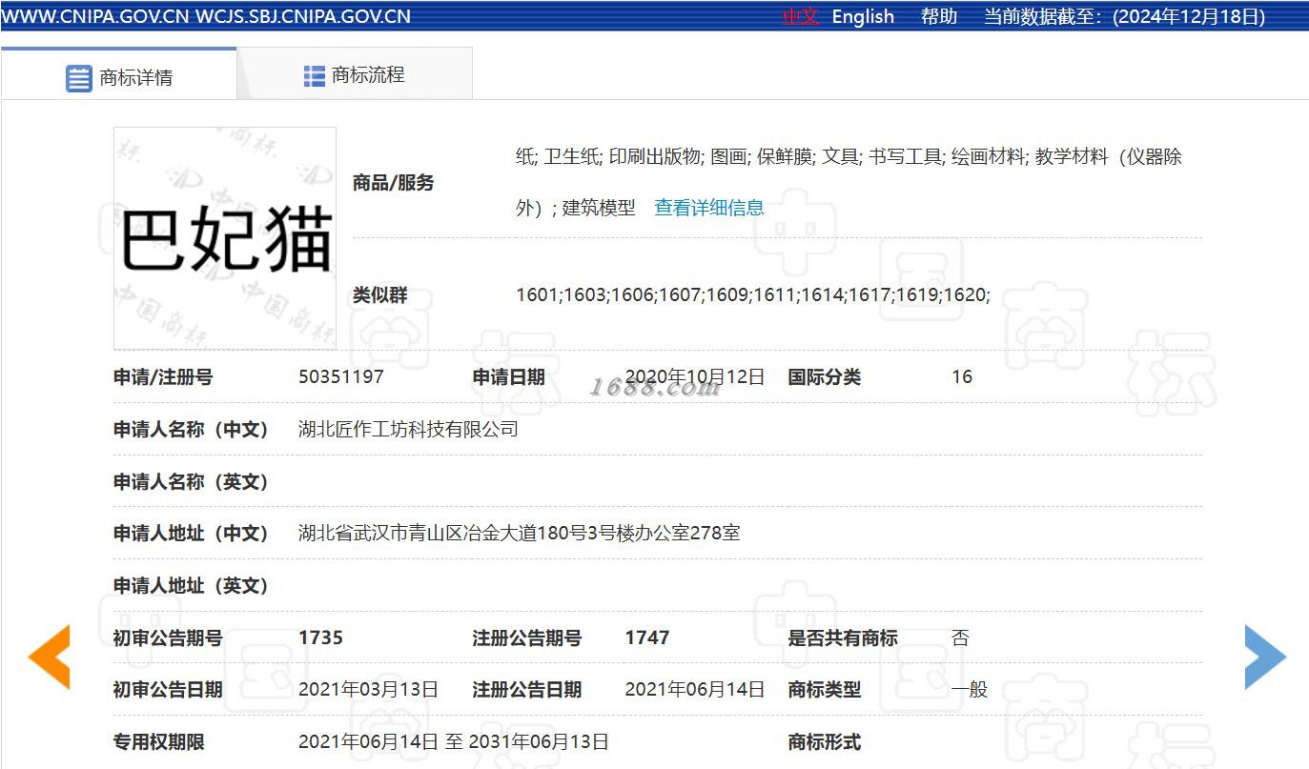Click the 商标类型 label
This screenshot has width=1309, height=769.
[x=825, y=689]
